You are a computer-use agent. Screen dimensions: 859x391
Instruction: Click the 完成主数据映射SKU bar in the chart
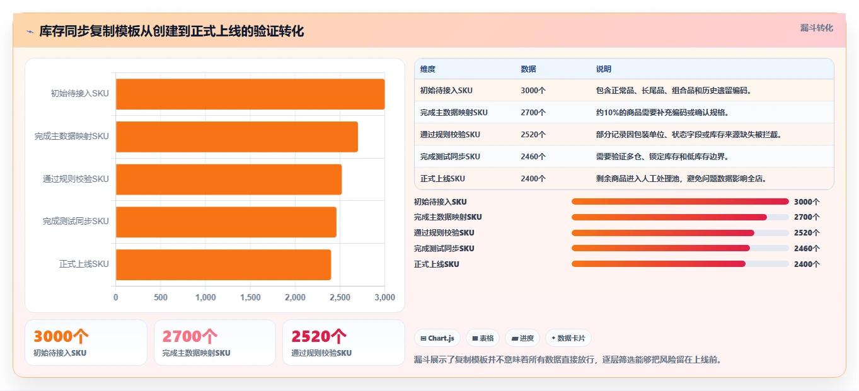click(x=237, y=137)
